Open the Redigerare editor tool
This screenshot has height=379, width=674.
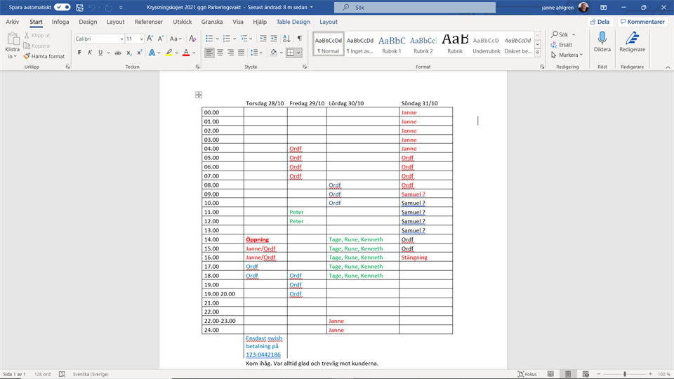pos(632,42)
